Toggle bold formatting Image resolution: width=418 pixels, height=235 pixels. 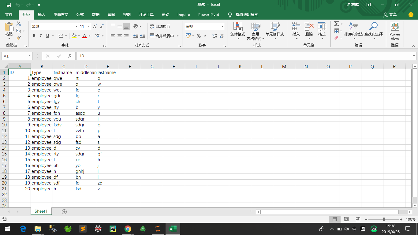click(34, 36)
